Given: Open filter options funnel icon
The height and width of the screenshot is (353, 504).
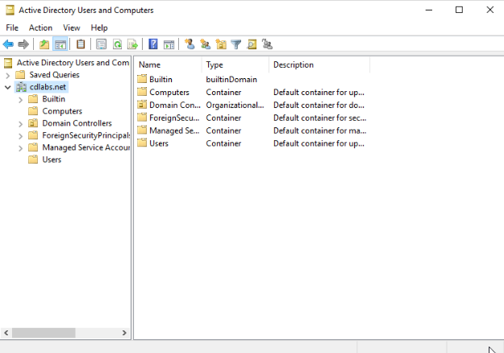Looking at the screenshot, I should tap(236, 44).
